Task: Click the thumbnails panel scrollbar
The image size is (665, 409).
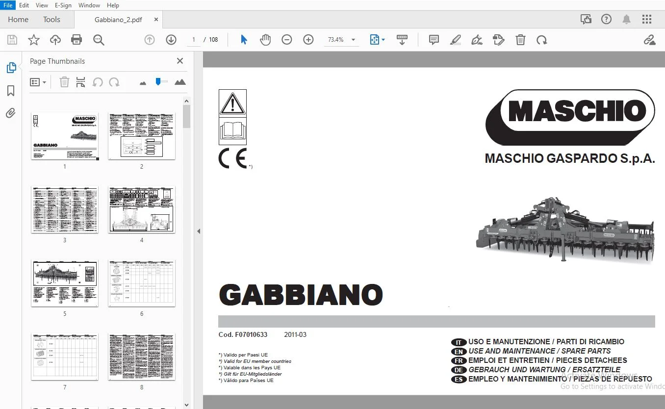Action: tap(186, 117)
